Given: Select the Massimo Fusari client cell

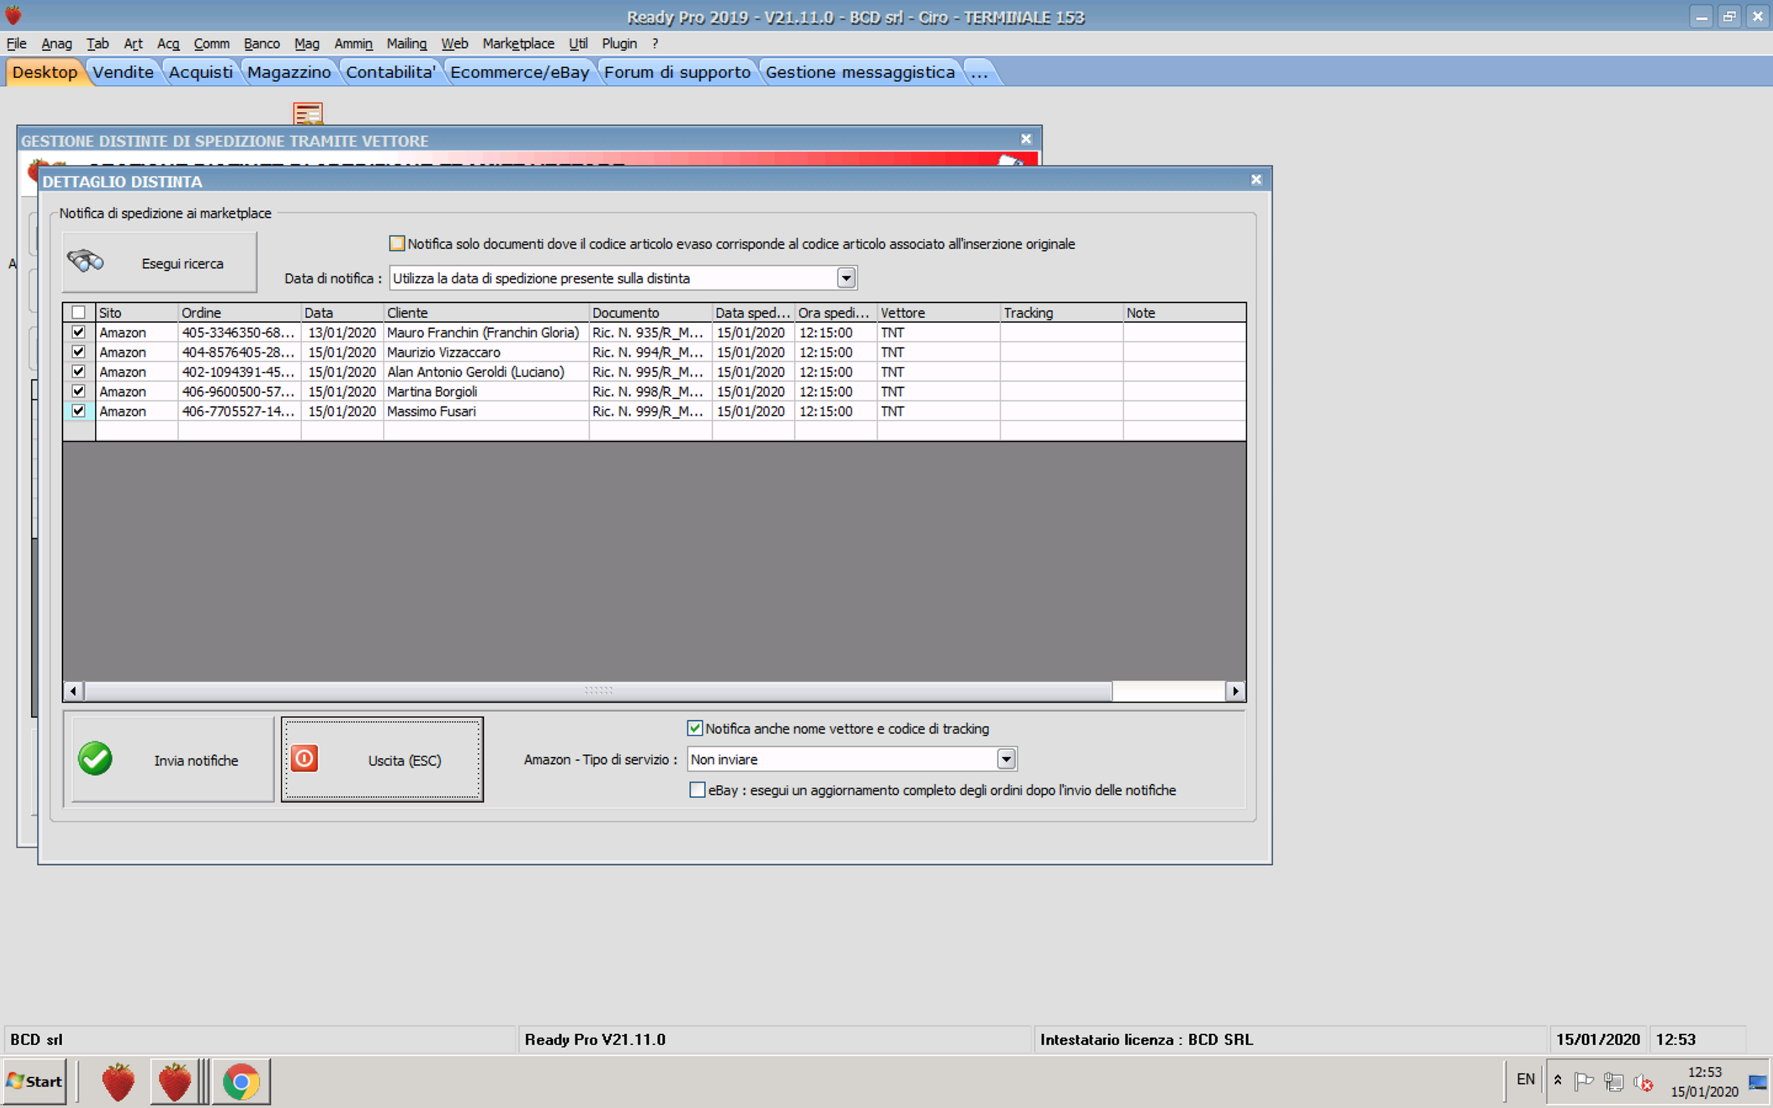Looking at the screenshot, I should pyautogui.click(x=486, y=412).
